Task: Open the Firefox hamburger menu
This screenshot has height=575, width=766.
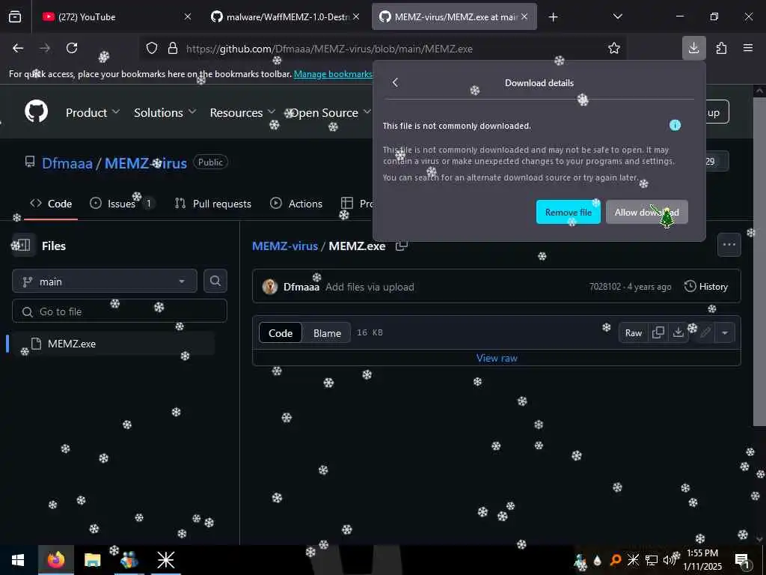Action: point(748,48)
